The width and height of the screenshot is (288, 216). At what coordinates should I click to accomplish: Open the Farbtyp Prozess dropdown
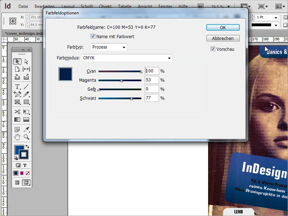[109, 47]
